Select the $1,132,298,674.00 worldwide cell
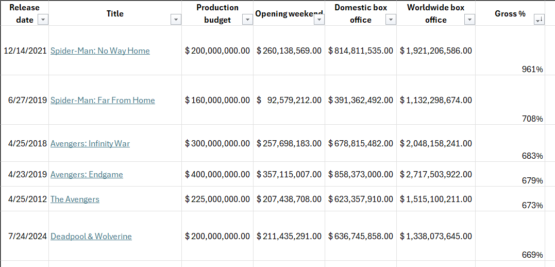Screen dimensions: 555x267 pyautogui.click(x=436, y=100)
